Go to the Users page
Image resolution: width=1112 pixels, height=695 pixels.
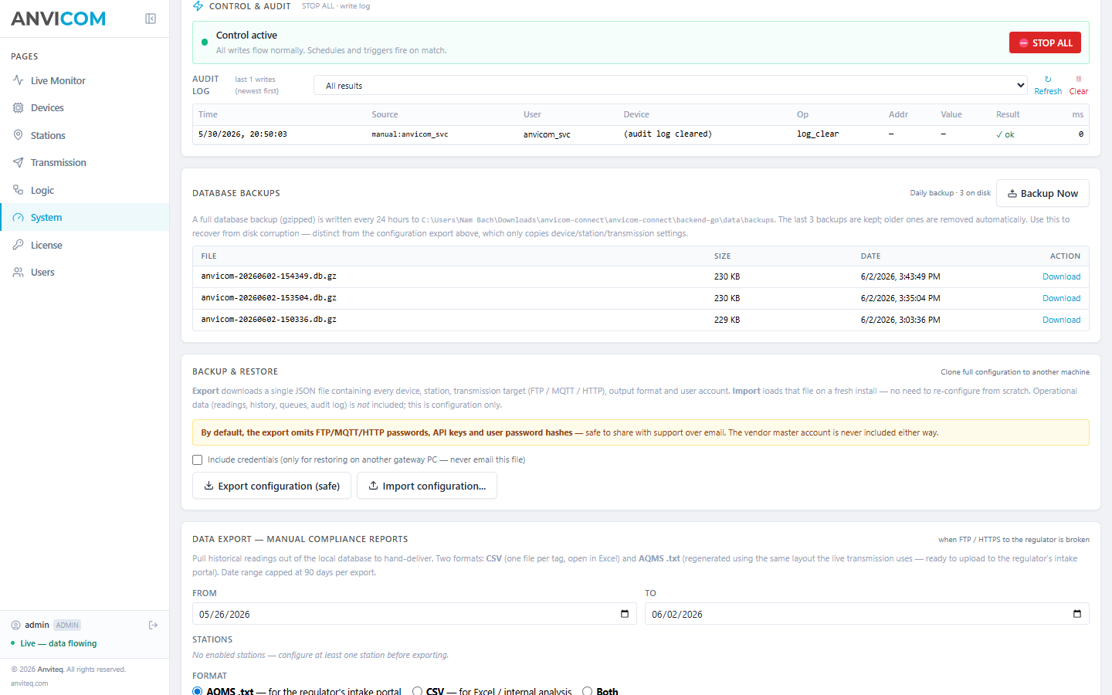84,273
